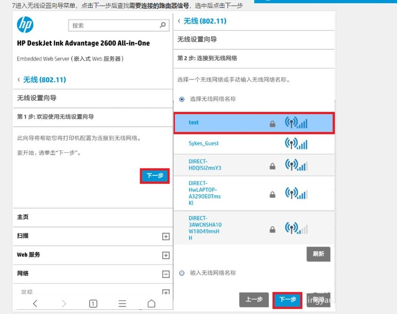
Task: Select the DIRECT-HwLAPTOP-A3290E0TmsKl network name
Action: click(204, 193)
